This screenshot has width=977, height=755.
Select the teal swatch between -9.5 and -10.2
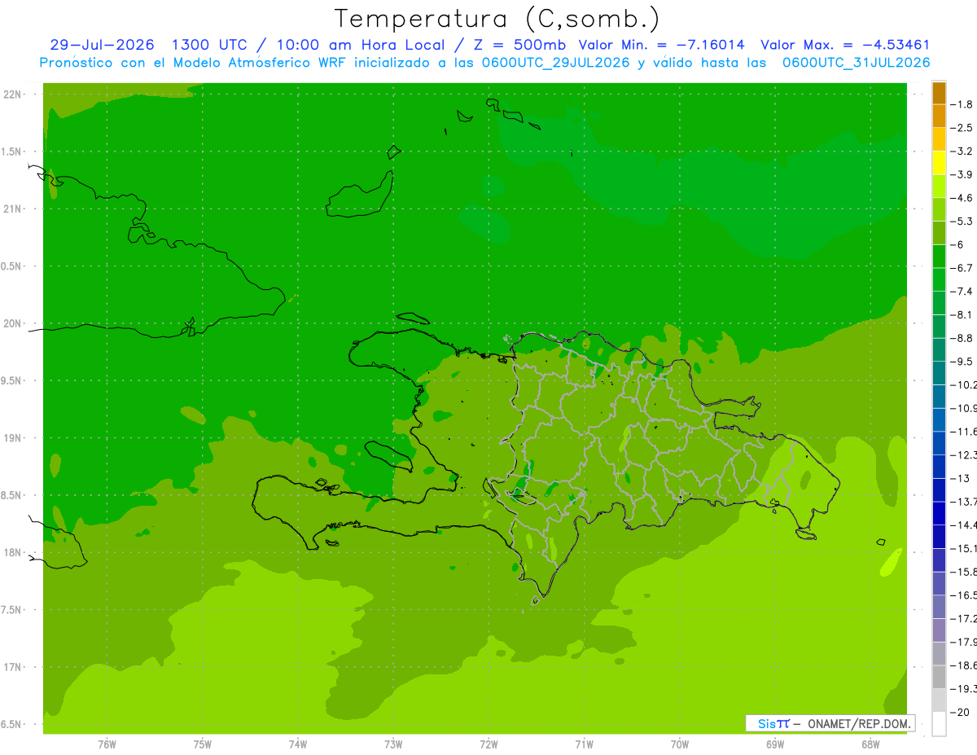tap(939, 373)
